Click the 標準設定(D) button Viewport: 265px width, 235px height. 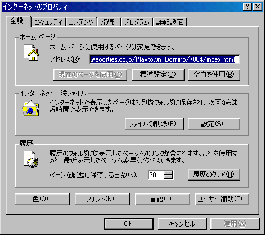point(158,75)
